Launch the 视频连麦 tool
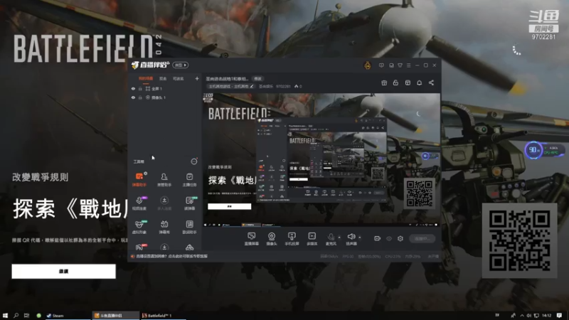Image resolution: width=569 pixels, height=320 pixels. pos(139,203)
